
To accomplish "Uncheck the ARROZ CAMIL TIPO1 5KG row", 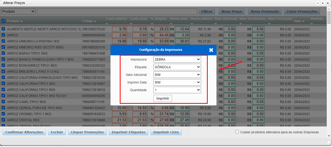I will pos(3,102).
